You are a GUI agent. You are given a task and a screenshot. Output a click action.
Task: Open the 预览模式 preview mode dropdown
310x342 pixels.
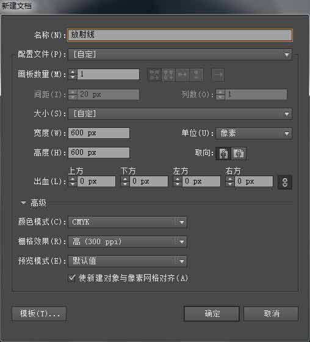point(128,261)
